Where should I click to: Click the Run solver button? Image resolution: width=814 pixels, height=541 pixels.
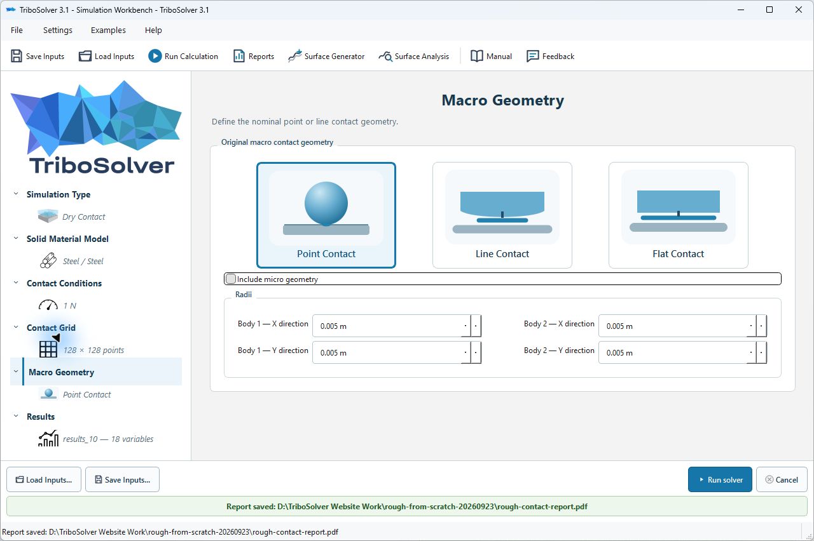tap(720, 480)
